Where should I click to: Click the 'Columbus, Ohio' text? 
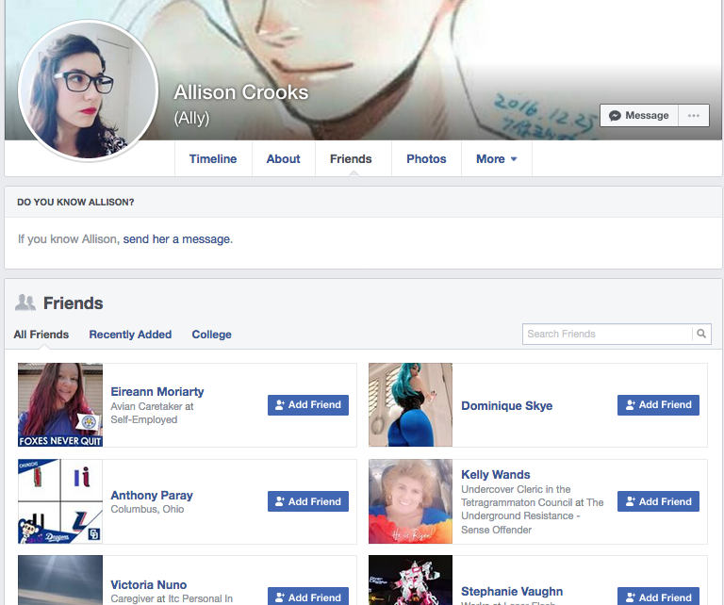tap(147, 509)
